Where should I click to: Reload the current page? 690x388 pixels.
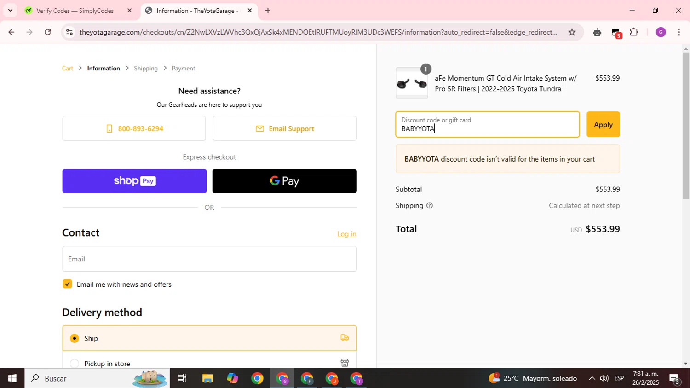[x=48, y=32]
